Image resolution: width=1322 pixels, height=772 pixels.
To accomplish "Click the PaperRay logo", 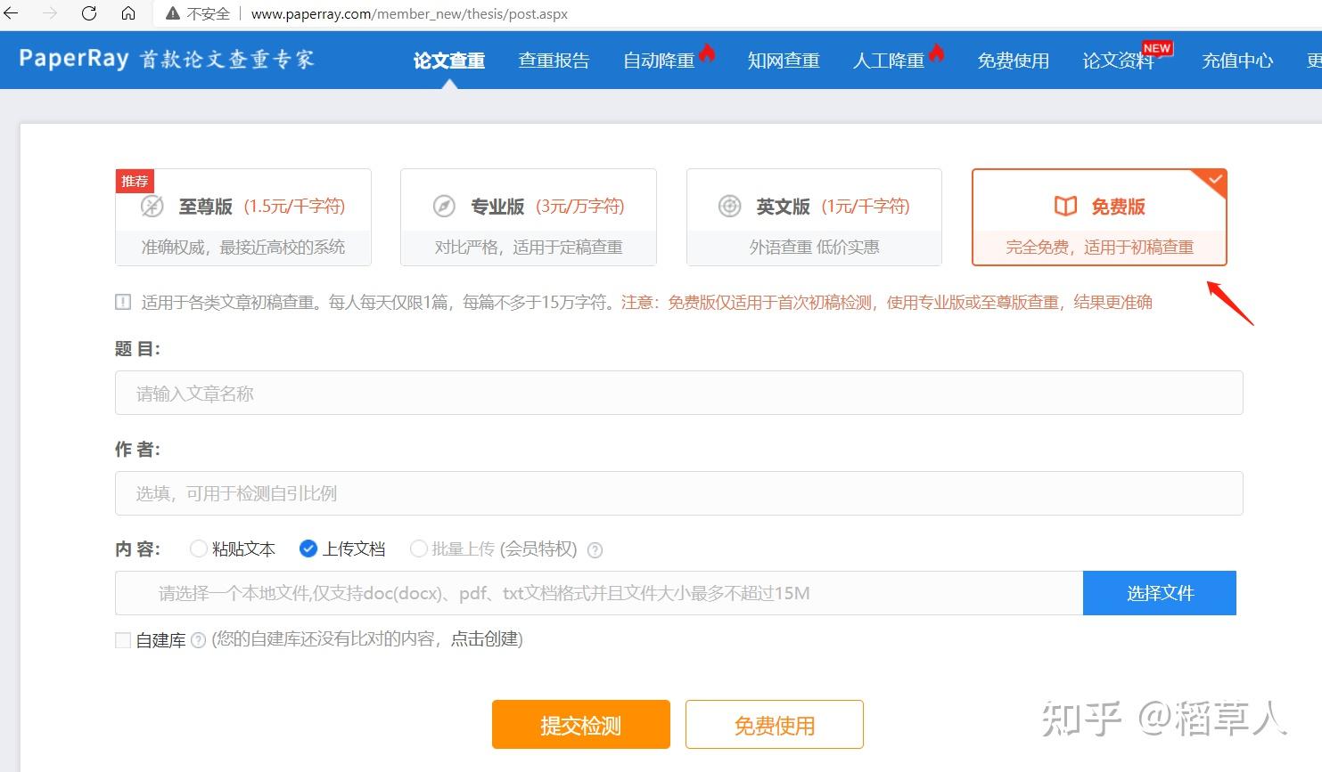I will point(167,59).
